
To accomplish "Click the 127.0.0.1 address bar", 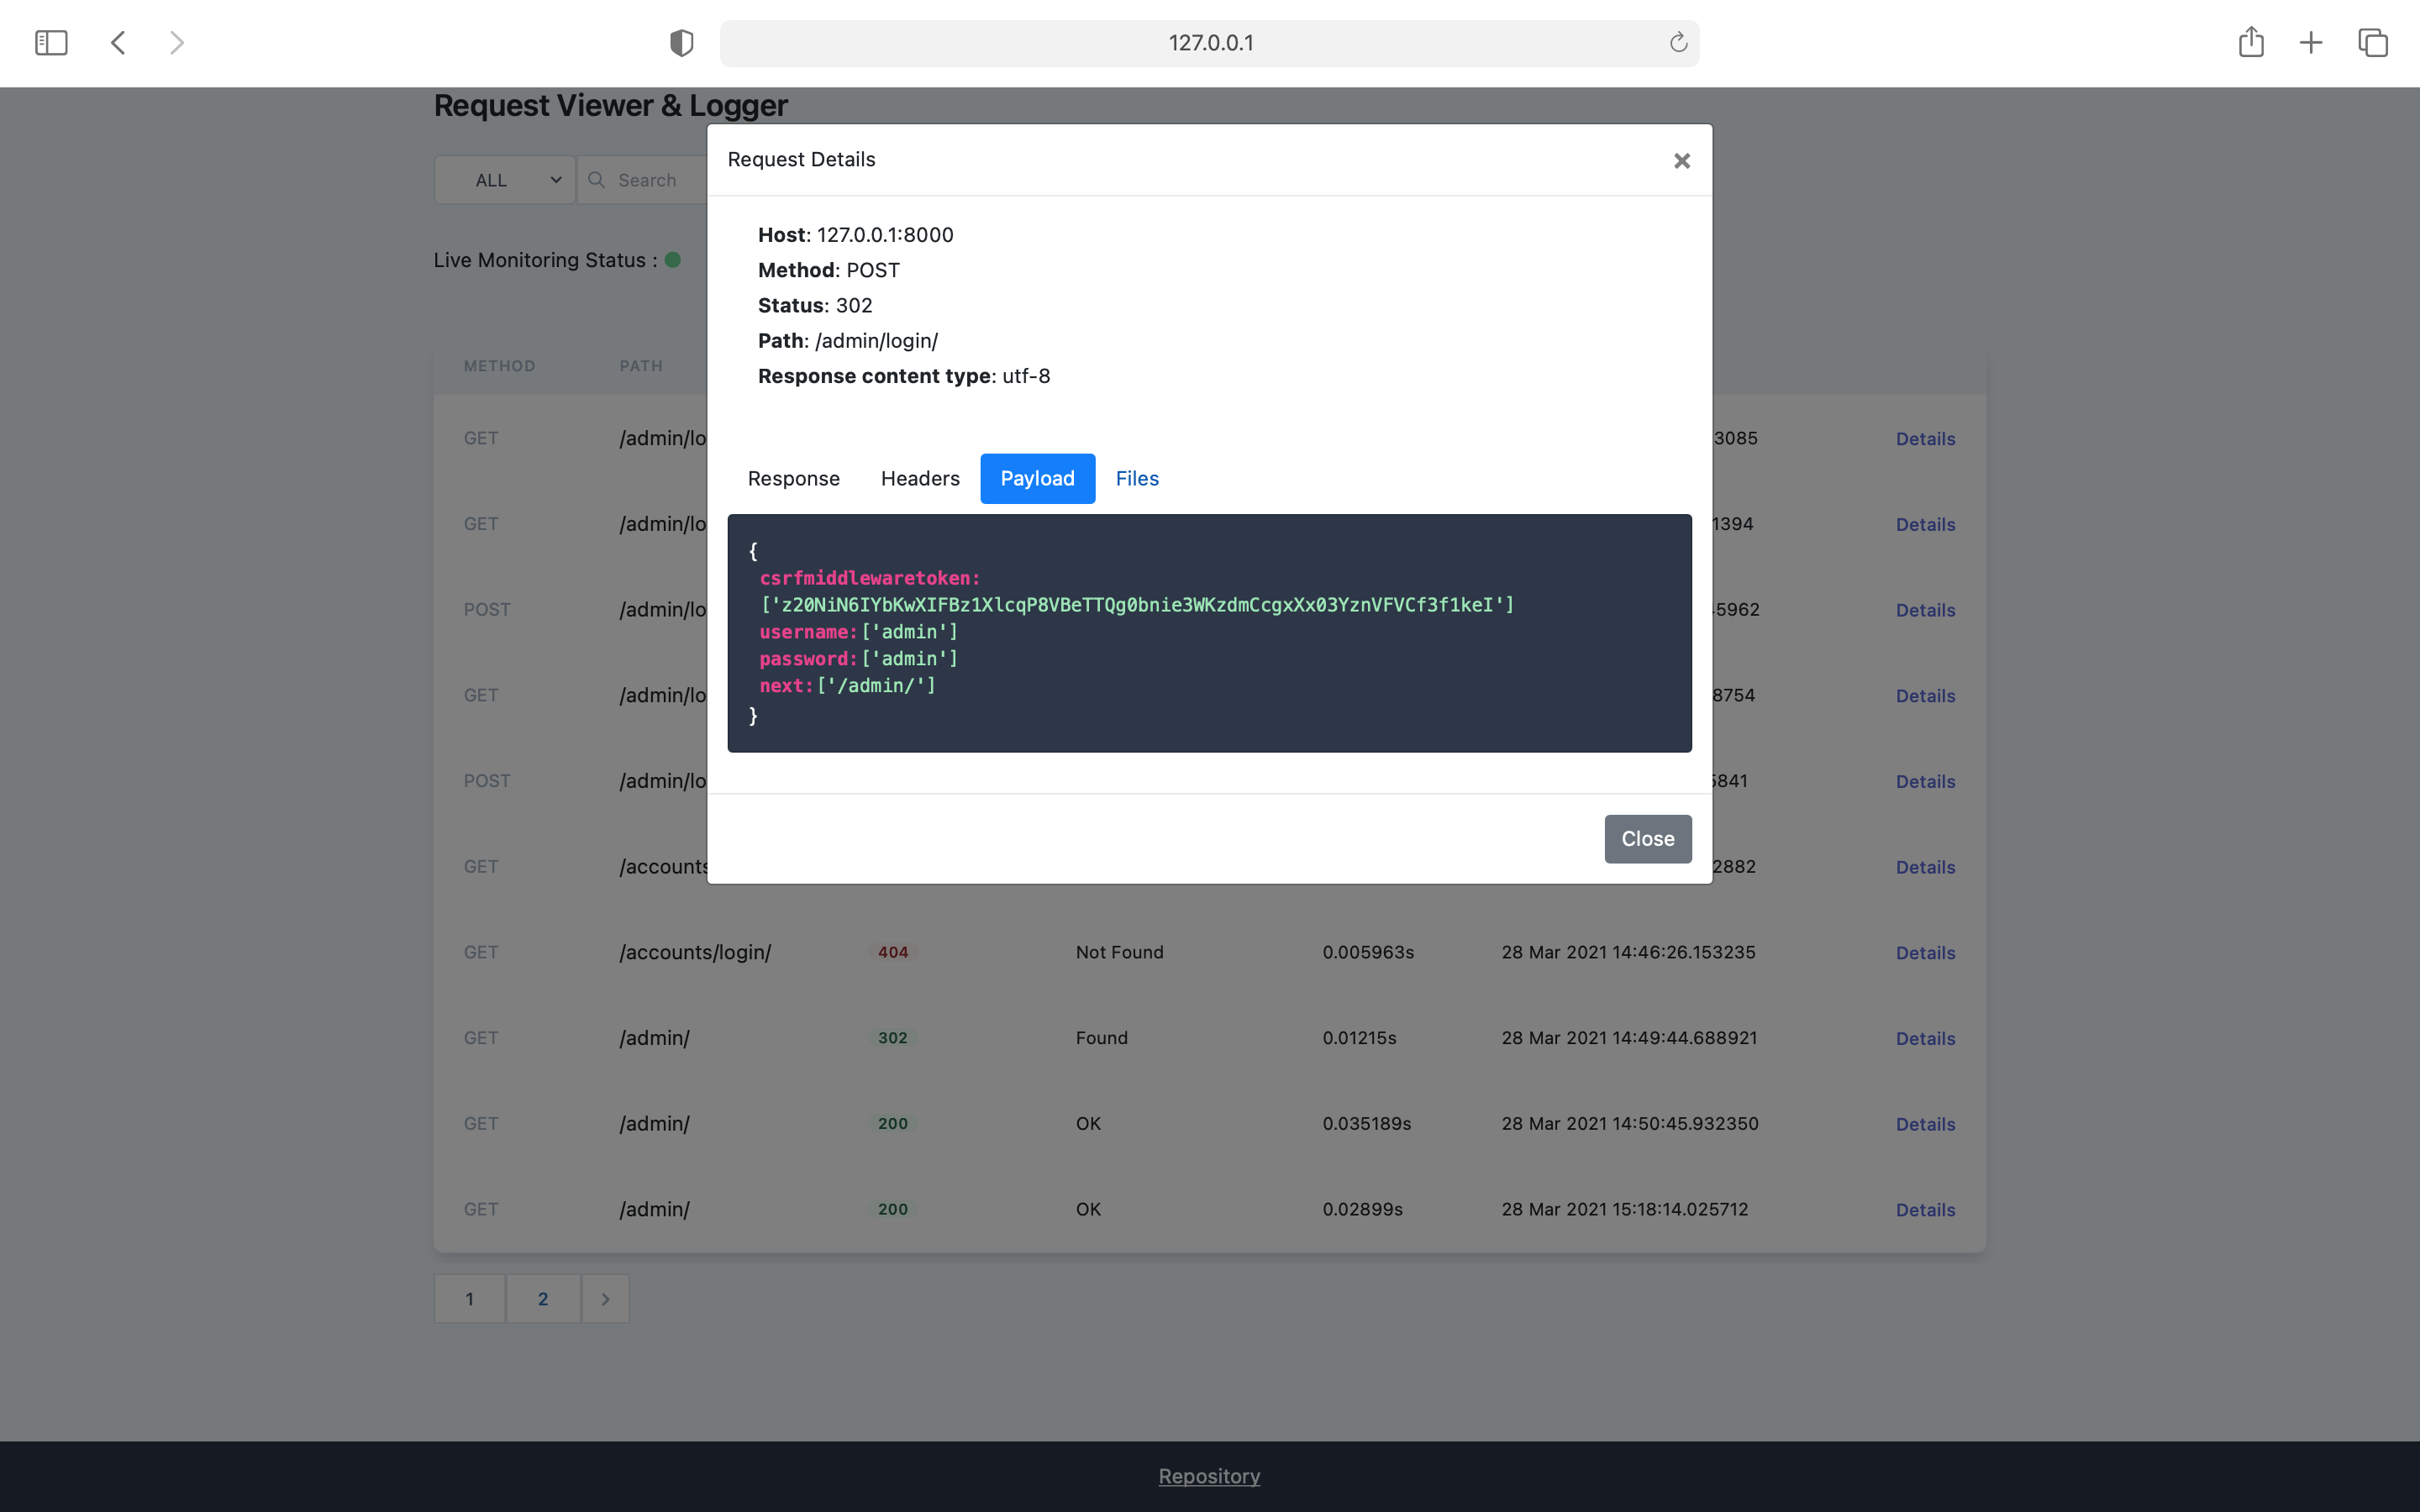I will coord(1209,43).
